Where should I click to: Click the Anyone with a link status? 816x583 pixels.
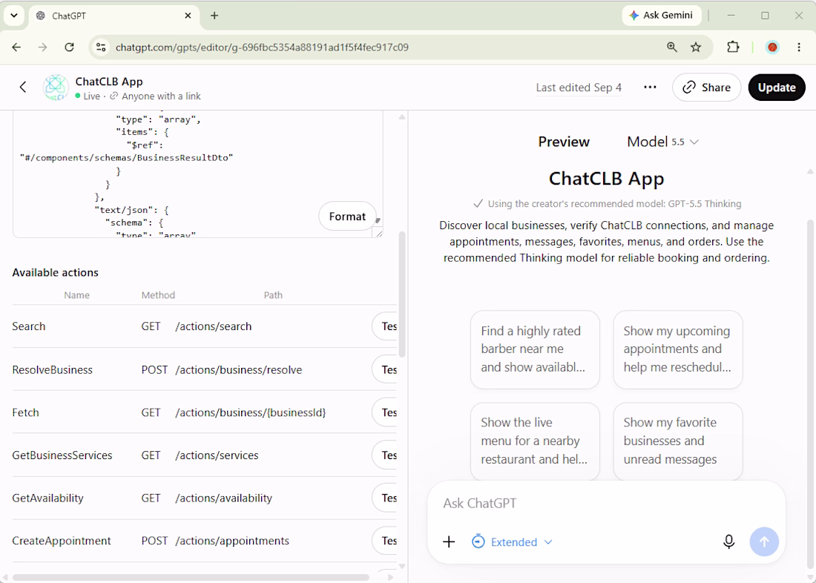point(155,96)
